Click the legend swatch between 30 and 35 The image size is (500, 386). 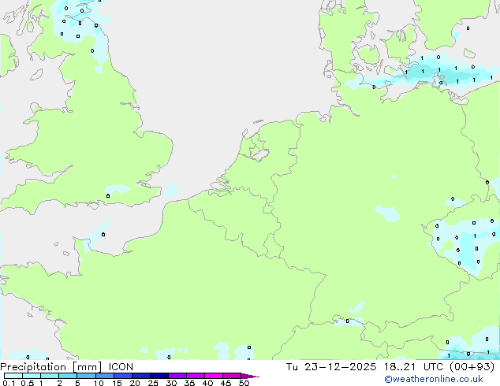point(177,376)
